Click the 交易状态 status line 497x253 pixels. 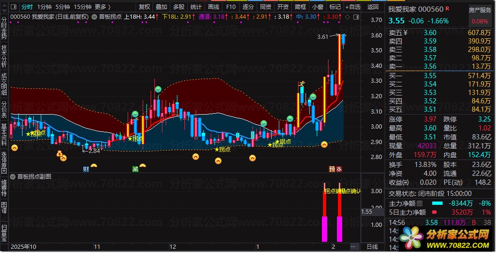430,194
